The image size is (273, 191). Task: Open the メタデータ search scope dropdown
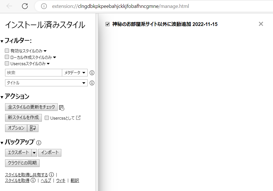click(75, 73)
